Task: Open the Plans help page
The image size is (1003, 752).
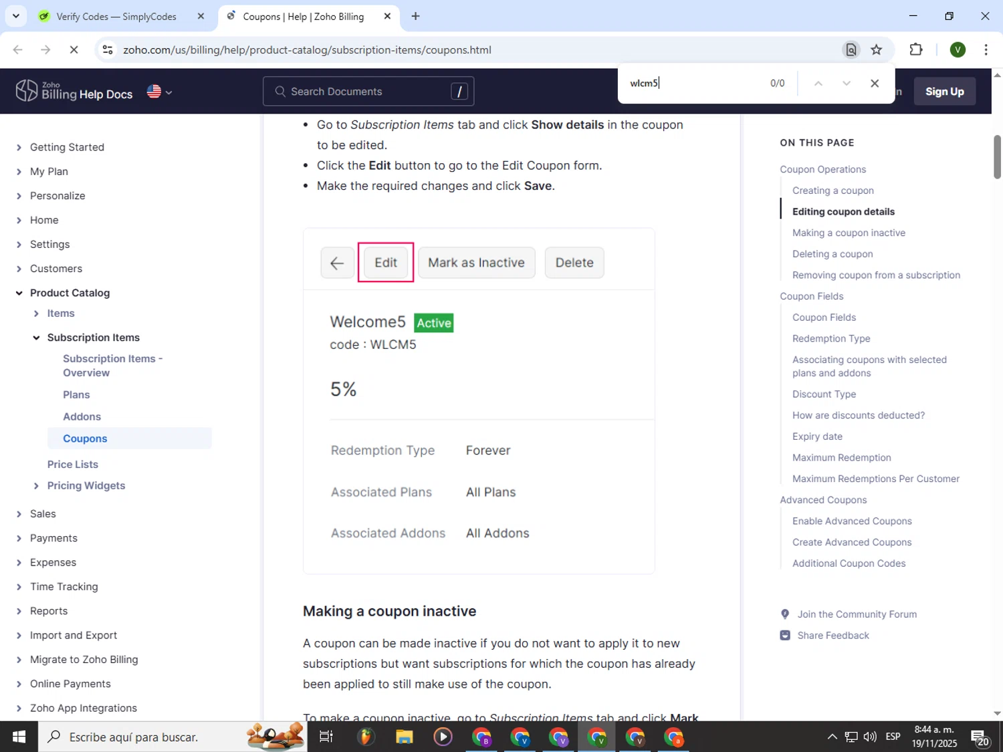Action: [x=76, y=395]
